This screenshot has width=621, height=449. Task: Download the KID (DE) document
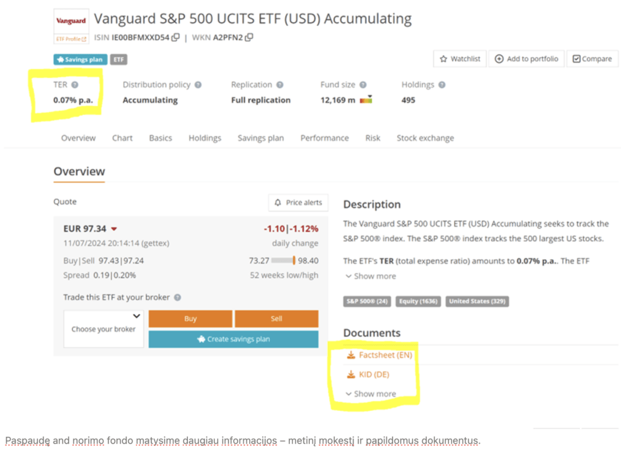pyautogui.click(x=368, y=374)
